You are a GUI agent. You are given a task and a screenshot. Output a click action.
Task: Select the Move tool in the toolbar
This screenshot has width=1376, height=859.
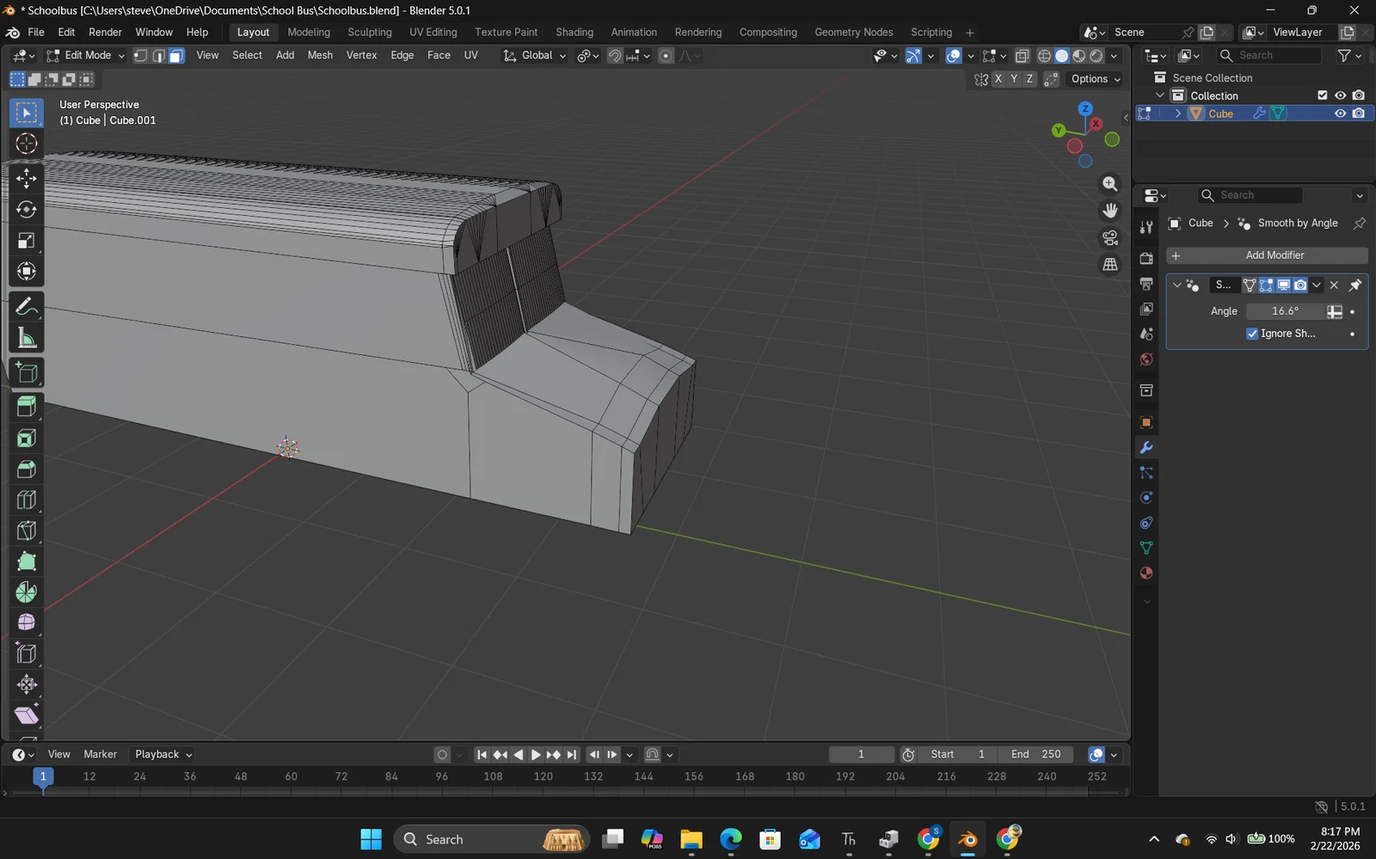(x=27, y=178)
